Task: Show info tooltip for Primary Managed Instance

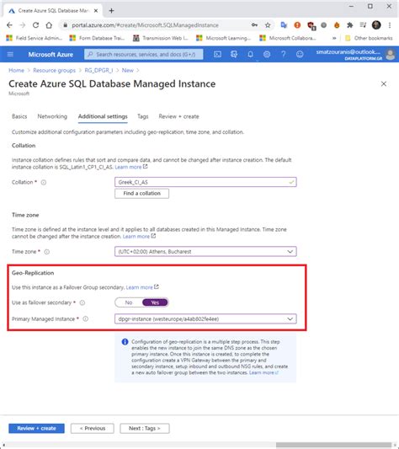Action: tap(86, 318)
